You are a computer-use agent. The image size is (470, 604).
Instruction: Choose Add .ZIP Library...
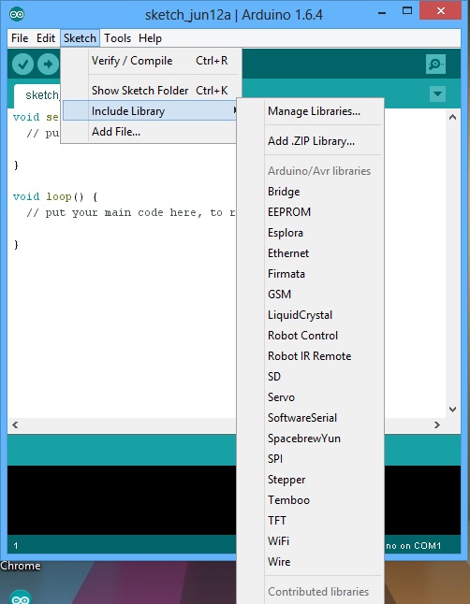(x=311, y=141)
